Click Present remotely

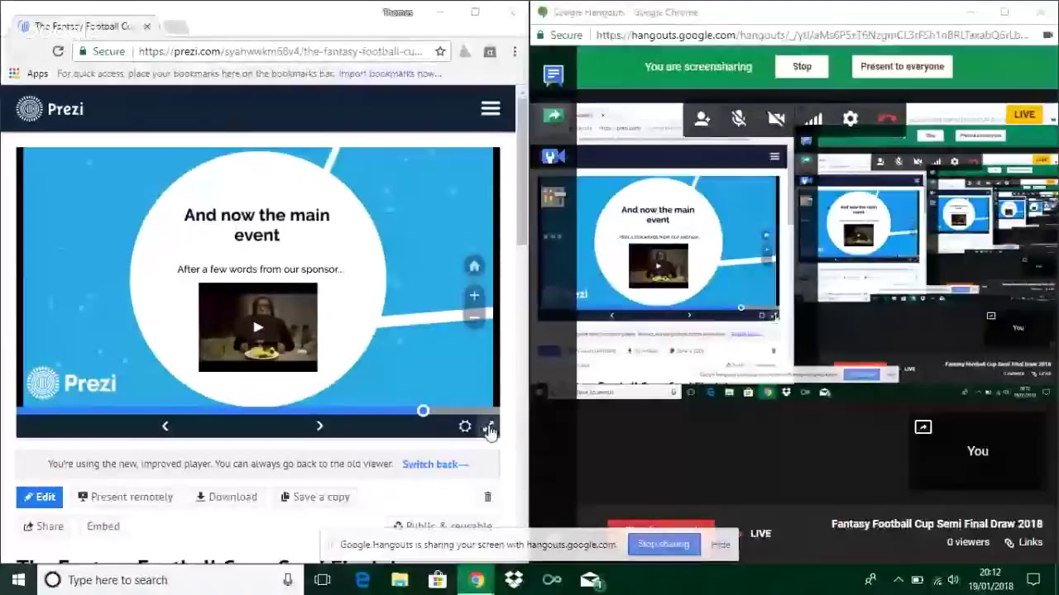[x=125, y=497]
